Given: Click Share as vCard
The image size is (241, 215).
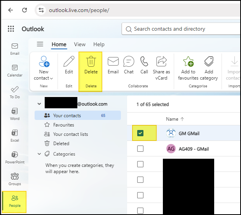Looking at the screenshot, I should (x=161, y=68).
